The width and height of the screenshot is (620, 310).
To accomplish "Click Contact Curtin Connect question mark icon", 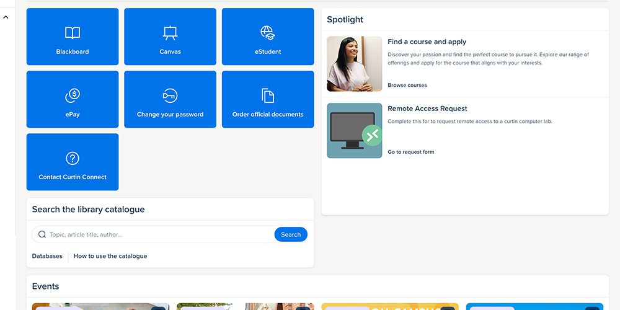I will [x=73, y=158].
